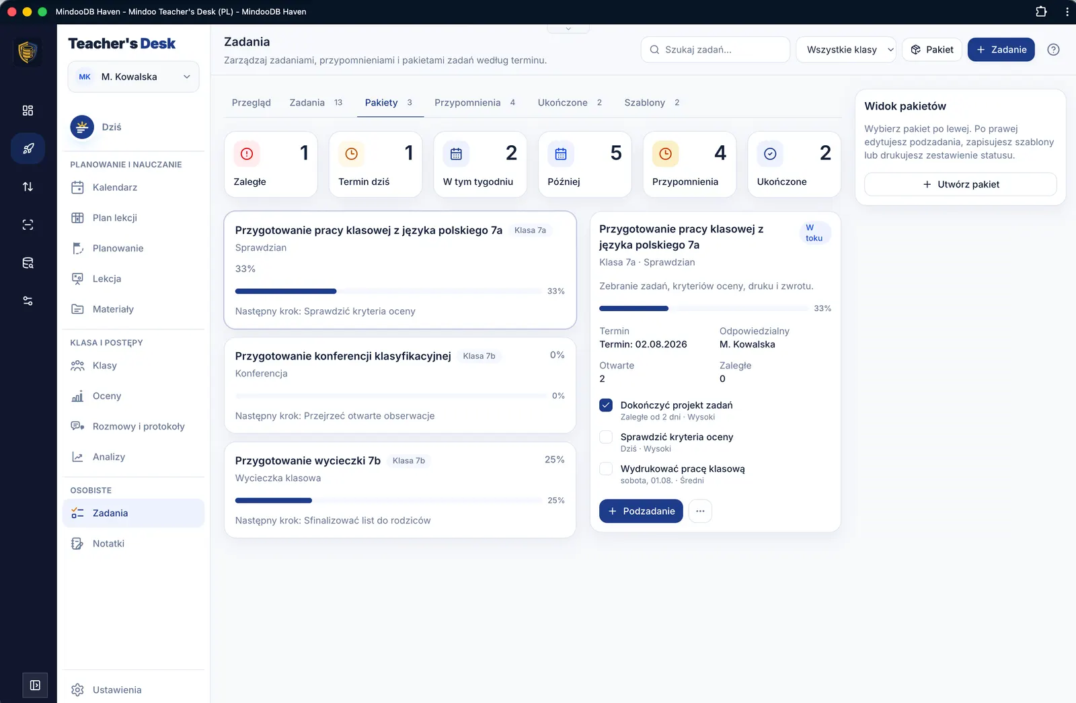1076x703 pixels.
Task: Uncheck the Dokończyć projekt zadań checkbox
Action: point(606,405)
